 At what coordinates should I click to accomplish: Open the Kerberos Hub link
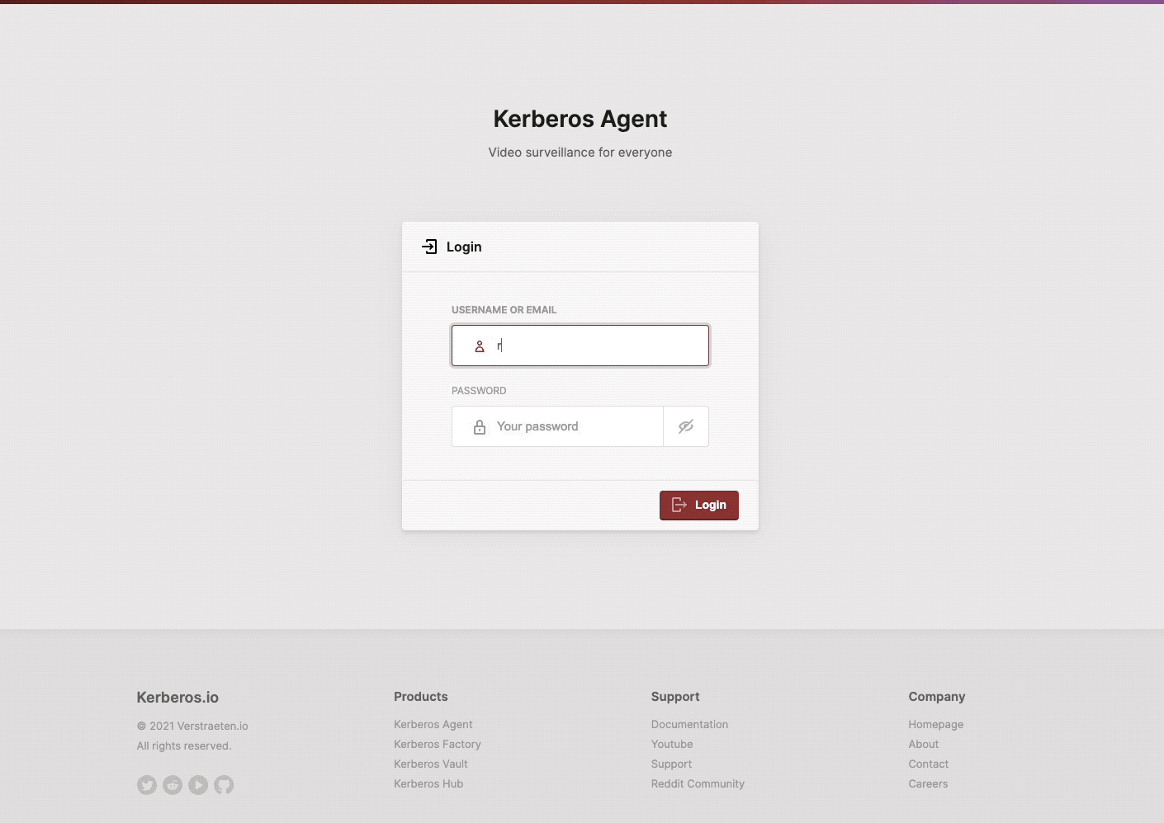(428, 783)
